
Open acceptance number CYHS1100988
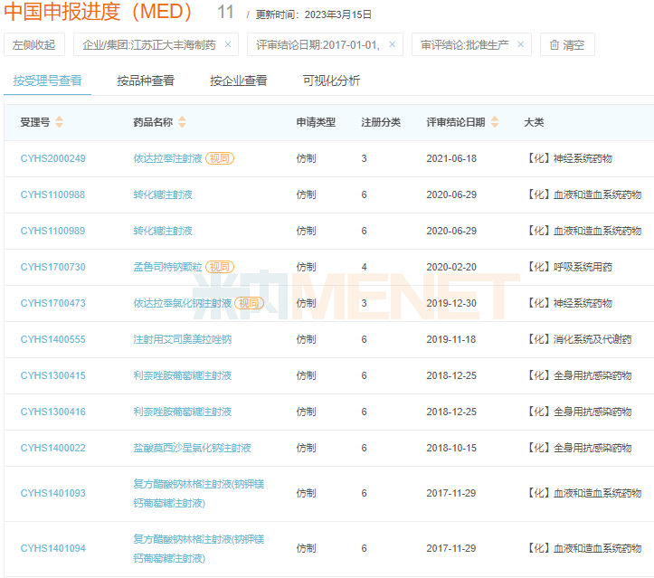pos(53,194)
